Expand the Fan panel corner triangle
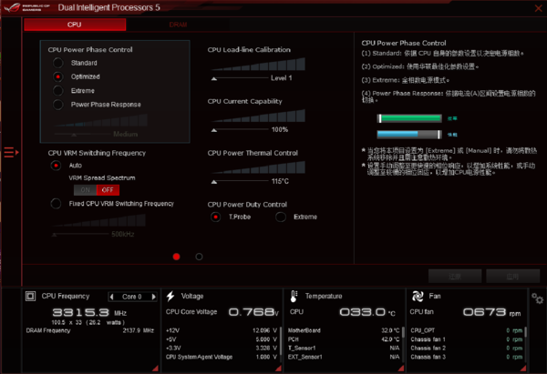This screenshot has height=374, width=547. 523,368
